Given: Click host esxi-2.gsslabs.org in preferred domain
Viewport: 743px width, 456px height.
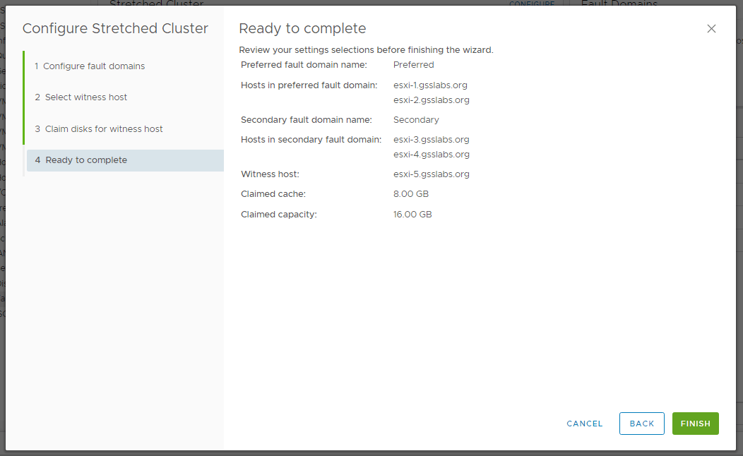Looking at the screenshot, I should point(431,100).
